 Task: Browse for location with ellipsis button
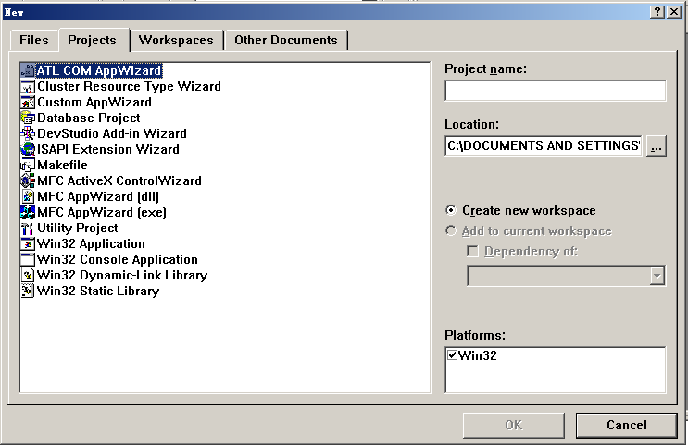point(657,146)
